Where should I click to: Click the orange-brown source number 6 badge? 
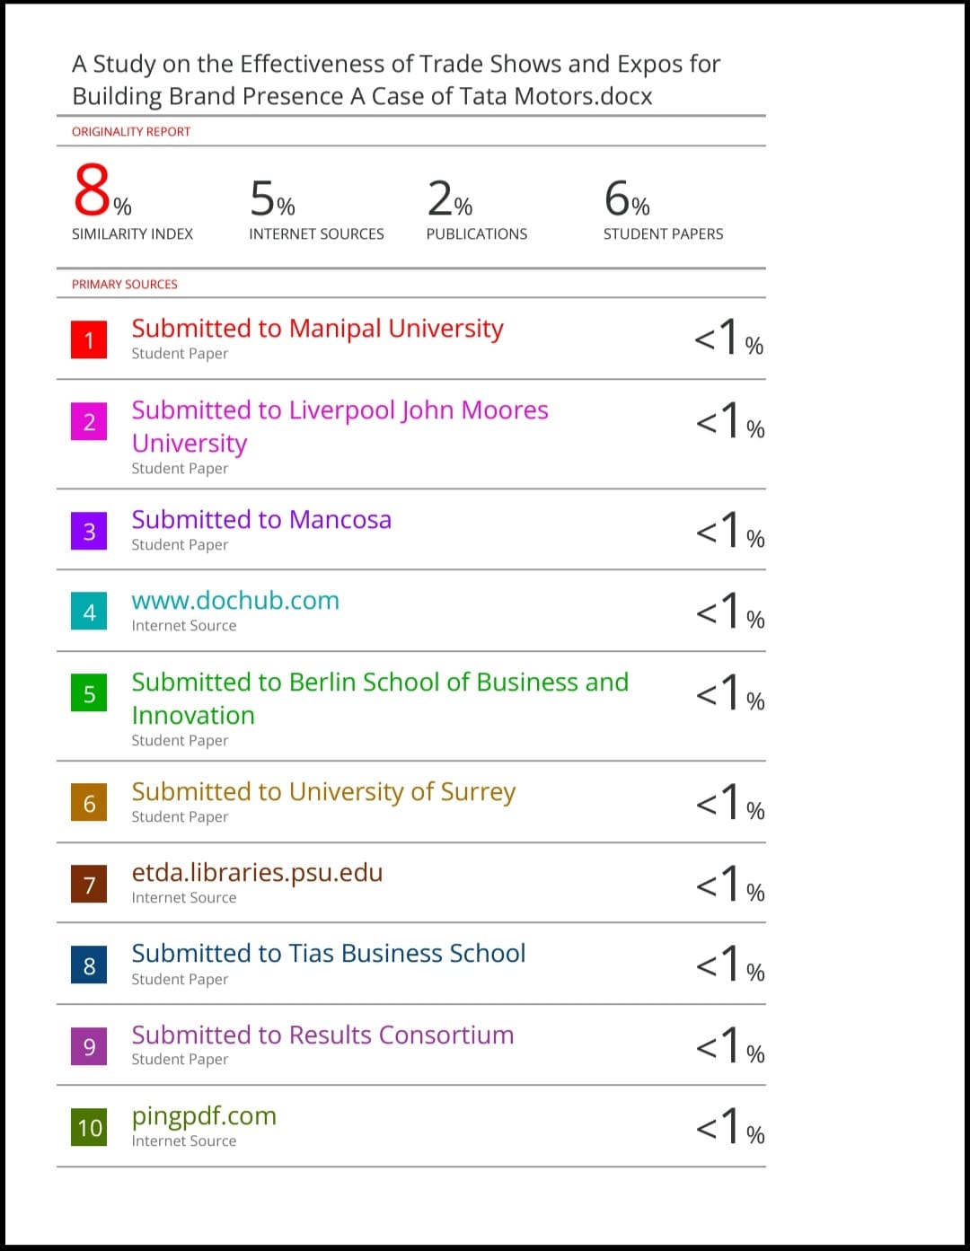[x=89, y=802]
